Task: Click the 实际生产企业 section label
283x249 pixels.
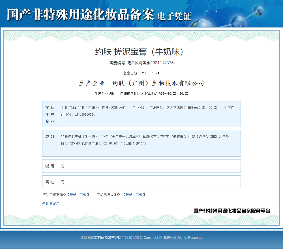Action: pyautogui.click(x=50, y=114)
